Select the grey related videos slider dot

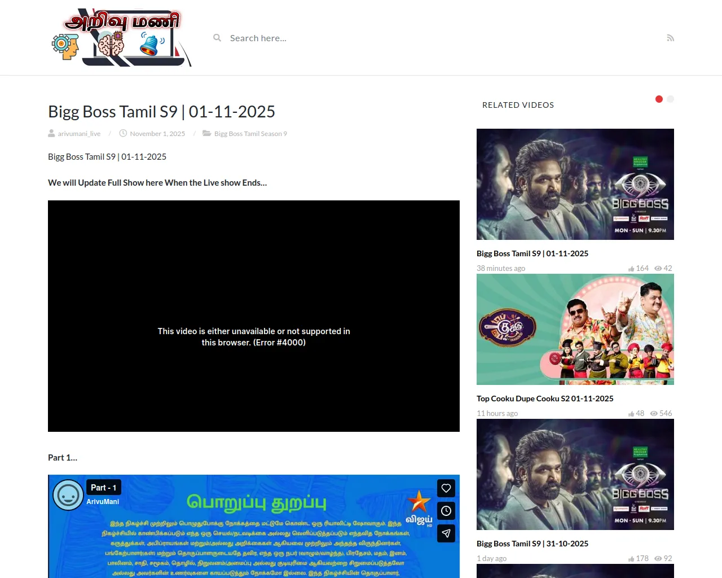pos(670,99)
